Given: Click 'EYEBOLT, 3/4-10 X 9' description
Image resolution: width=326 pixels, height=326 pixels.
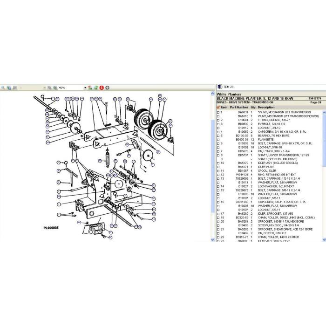Looking at the screenshot, I should [x=272, y=124].
